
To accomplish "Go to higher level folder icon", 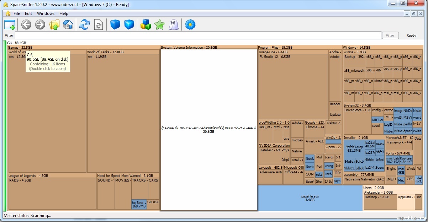I will 54,25.
